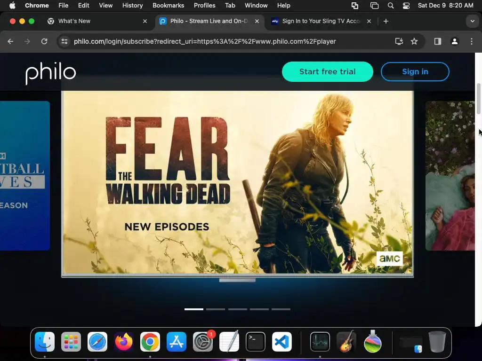Screen dimensions: 482x361
Task: Open the Edit menu
Action: tap(84, 6)
